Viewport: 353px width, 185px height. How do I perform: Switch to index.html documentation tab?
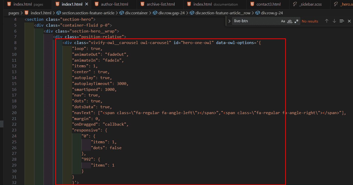point(216,4)
